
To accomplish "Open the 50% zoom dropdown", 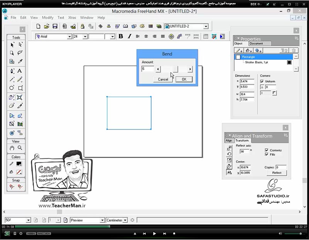I will [x=28, y=220].
